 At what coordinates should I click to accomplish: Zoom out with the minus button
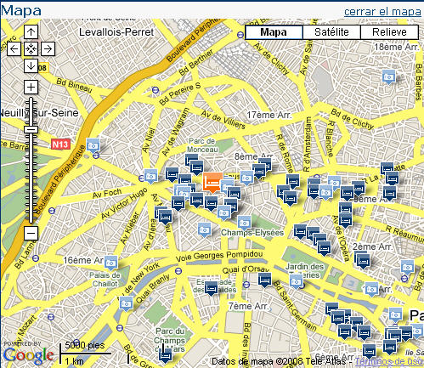click(x=31, y=234)
